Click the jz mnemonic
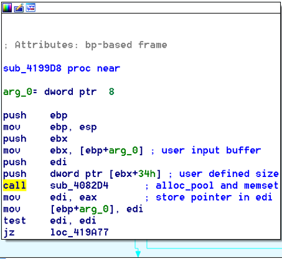This screenshot has height=259, width=282. click(x=9, y=232)
